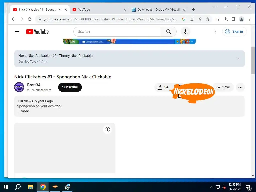Click the install app icon in address bar
Screen dimensions: 256x192
point(192,19)
